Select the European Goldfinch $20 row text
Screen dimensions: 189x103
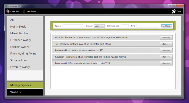tap(82, 63)
